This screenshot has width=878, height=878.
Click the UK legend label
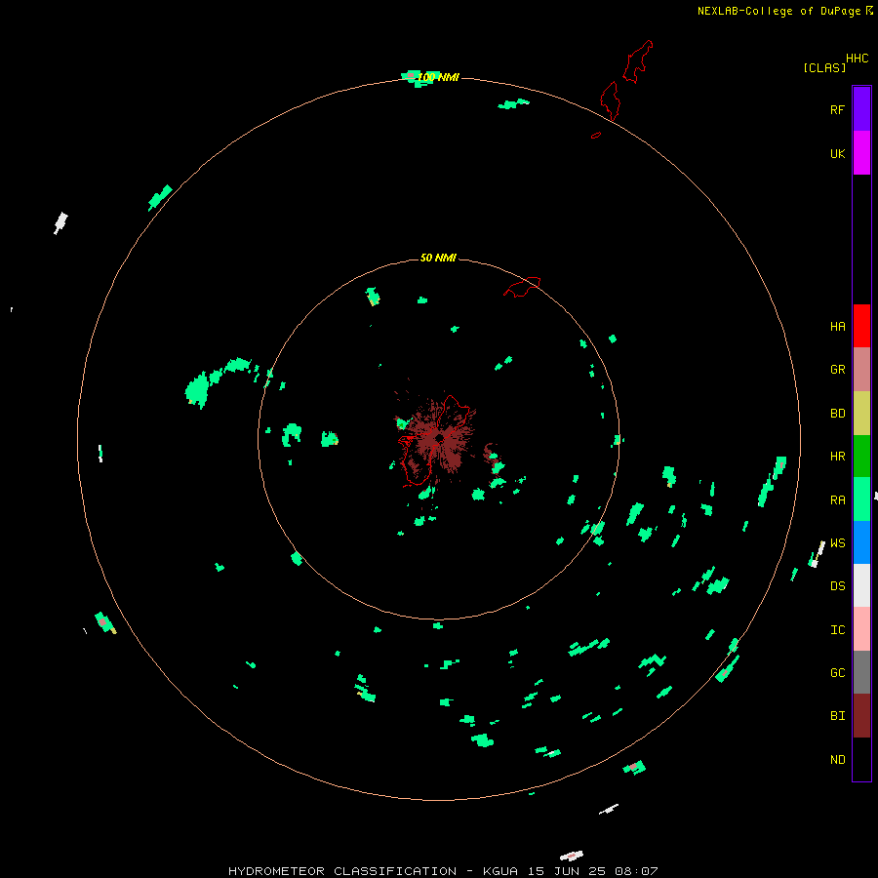point(837,153)
